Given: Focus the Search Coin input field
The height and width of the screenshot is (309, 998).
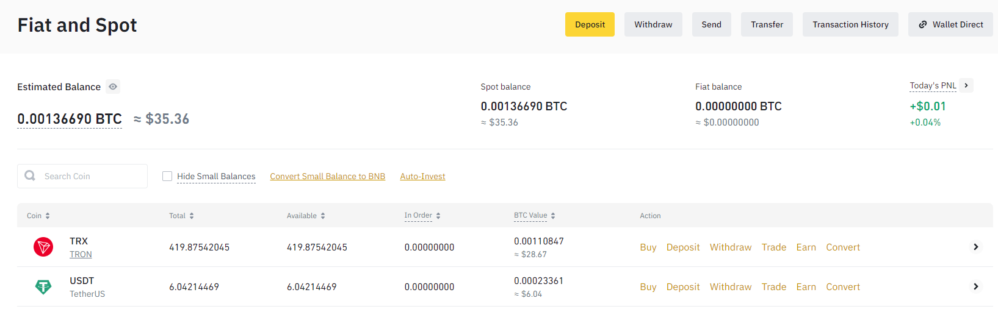Looking at the screenshot, I should point(92,176).
